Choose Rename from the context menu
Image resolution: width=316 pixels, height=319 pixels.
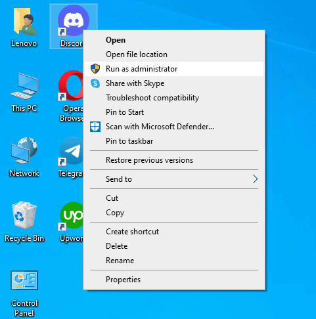pos(174,261)
